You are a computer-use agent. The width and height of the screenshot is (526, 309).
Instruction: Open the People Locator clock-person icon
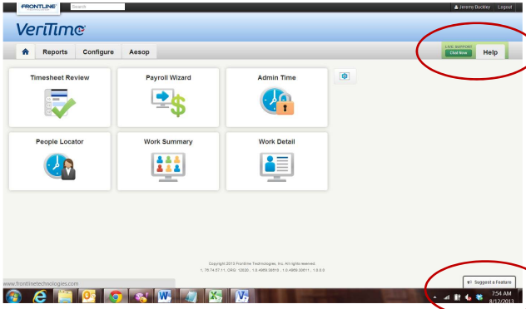tap(60, 166)
